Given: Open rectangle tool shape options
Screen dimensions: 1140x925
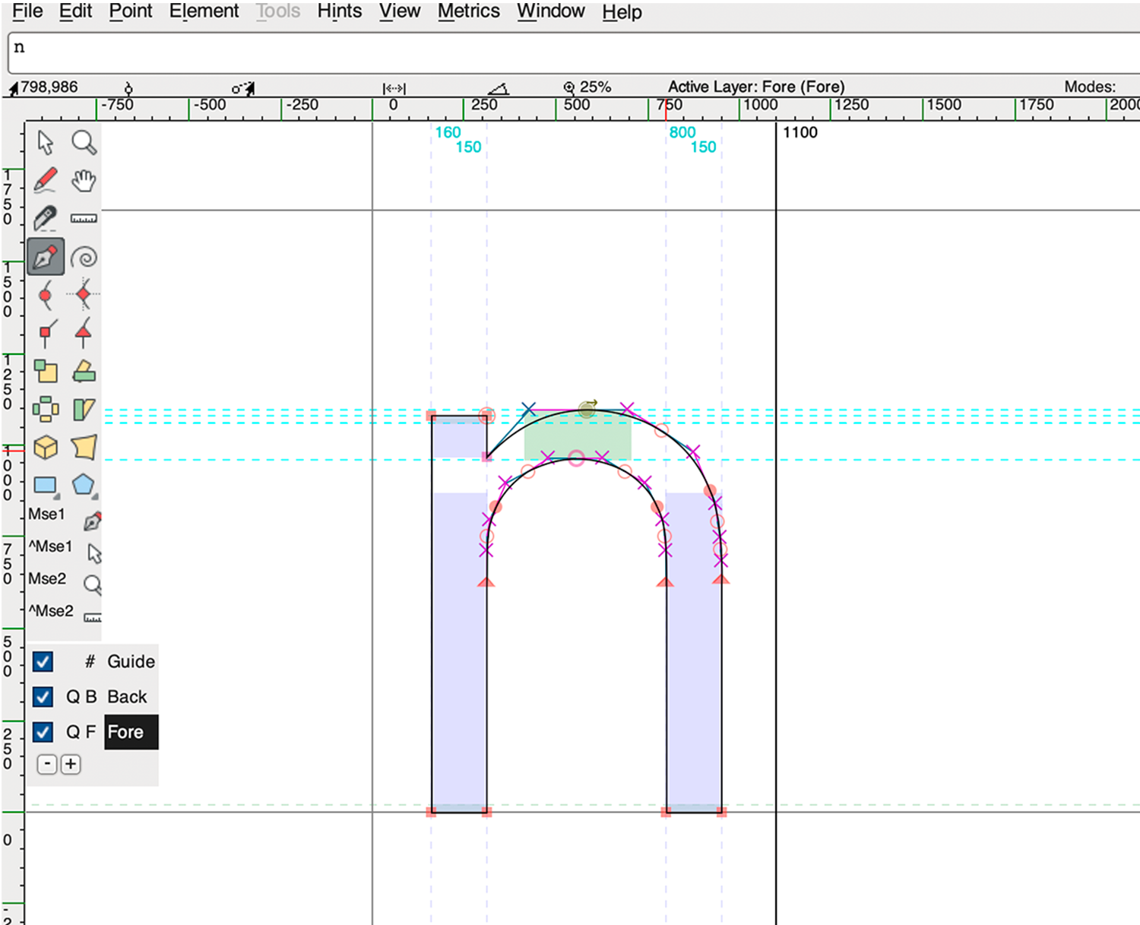Looking at the screenshot, I should tap(46, 486).
